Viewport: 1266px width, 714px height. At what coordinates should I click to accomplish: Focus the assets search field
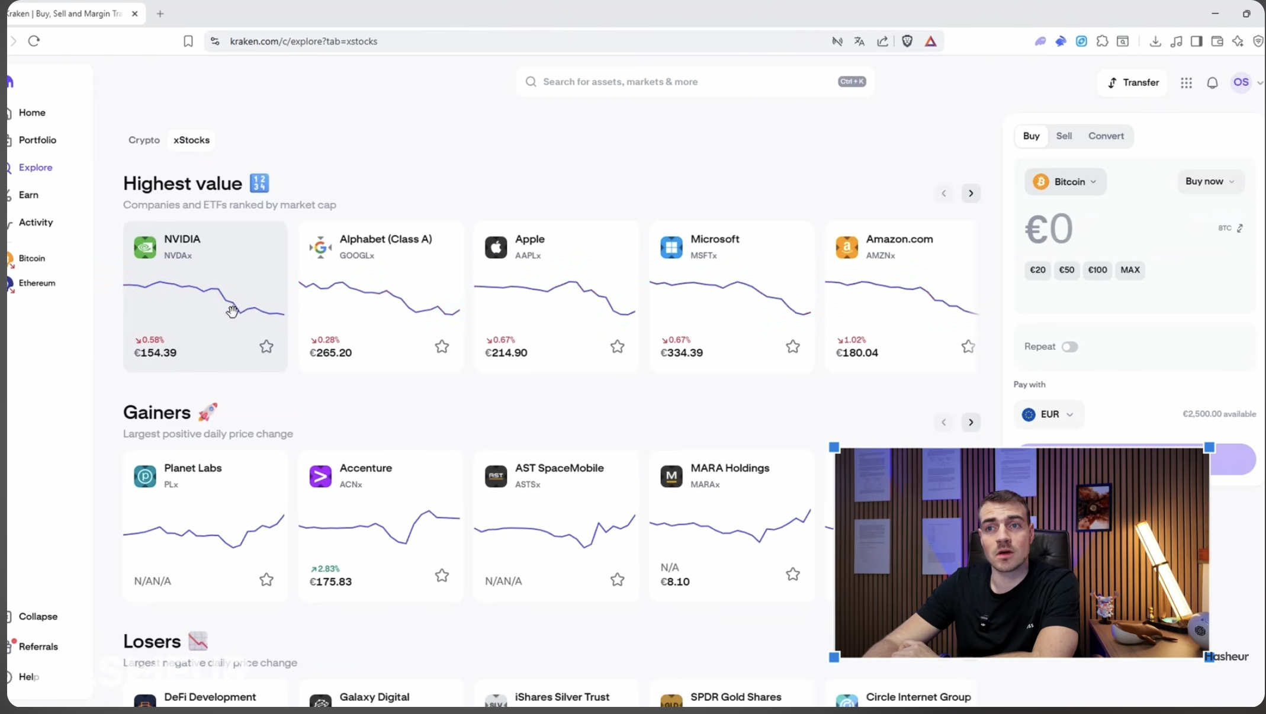(687, 82)
